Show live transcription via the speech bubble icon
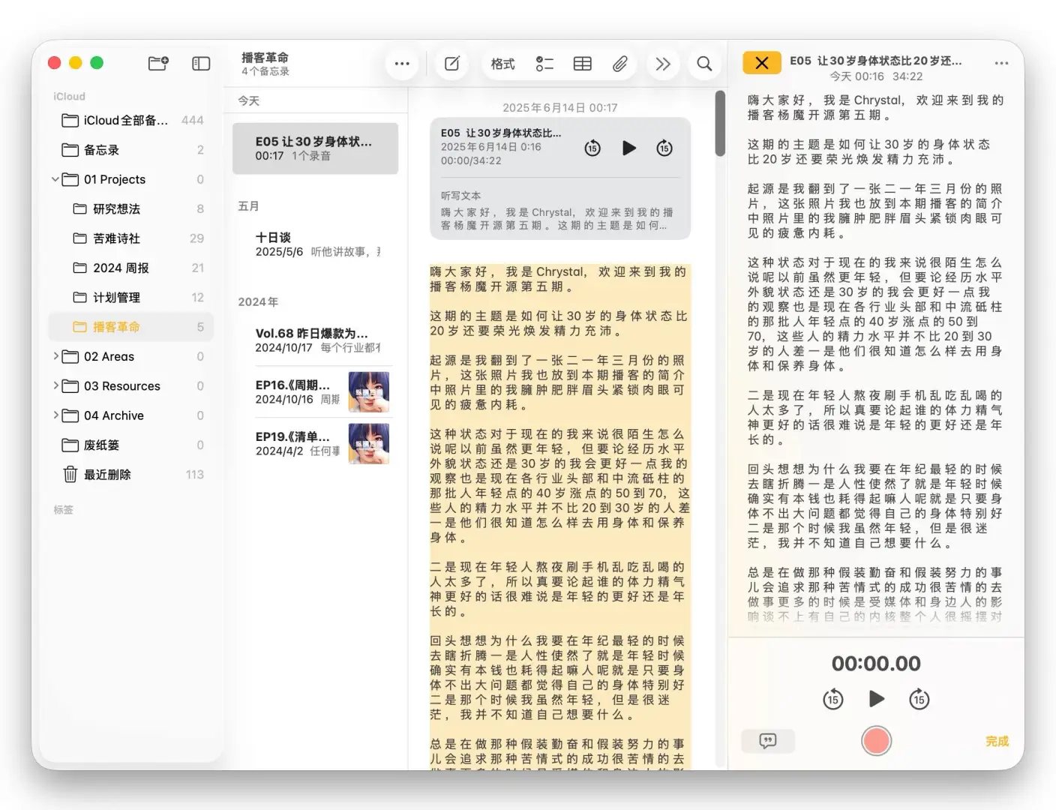The image size is (1056, 810). 768,741
